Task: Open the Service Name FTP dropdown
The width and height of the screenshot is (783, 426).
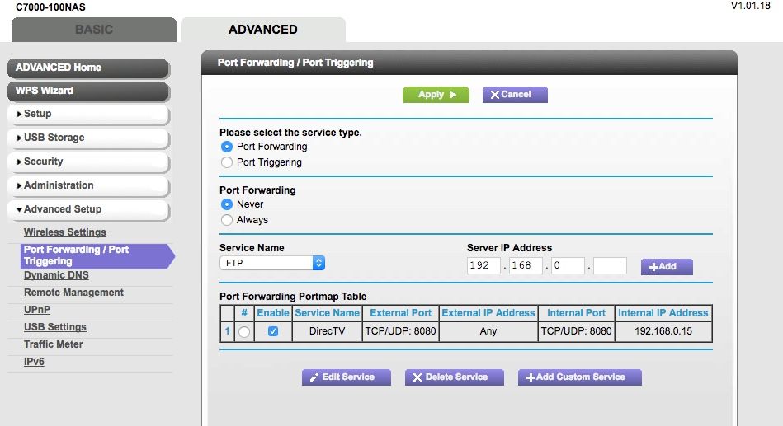Action: [x=272, y=264]
